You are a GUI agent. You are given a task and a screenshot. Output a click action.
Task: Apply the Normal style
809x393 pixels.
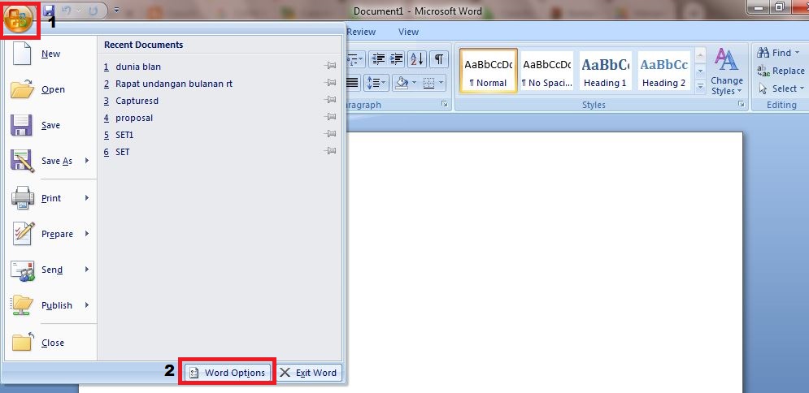pyautogui.click(x=488, y=71)
